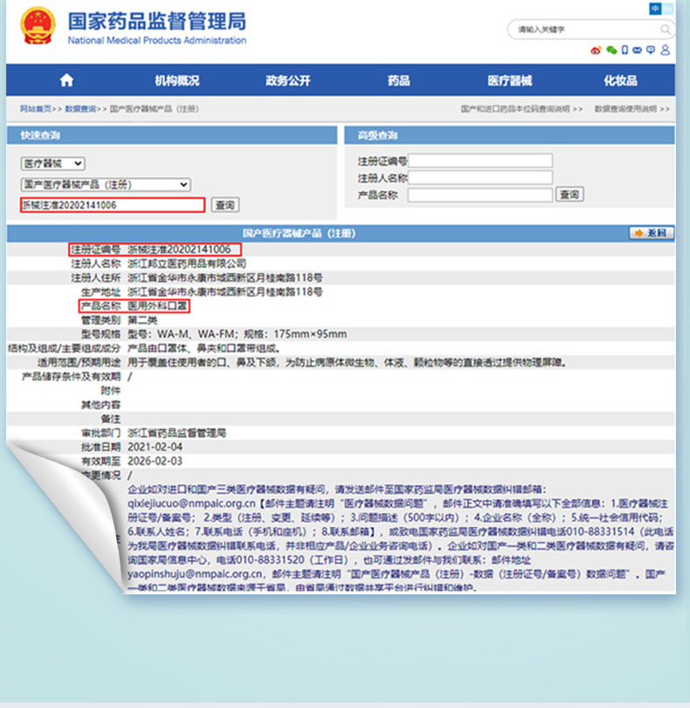Select email yaopinshuju@nmpaic.org.cn text
Viewport: 690px width, 708px height.
click(195, 574)
